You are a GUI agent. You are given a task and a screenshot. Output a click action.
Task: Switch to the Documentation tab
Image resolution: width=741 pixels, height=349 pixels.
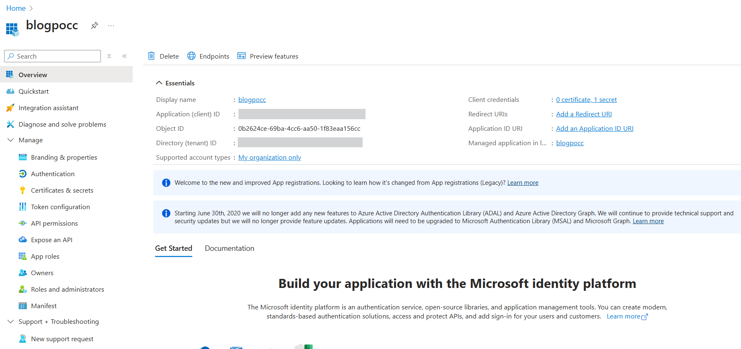229,248
